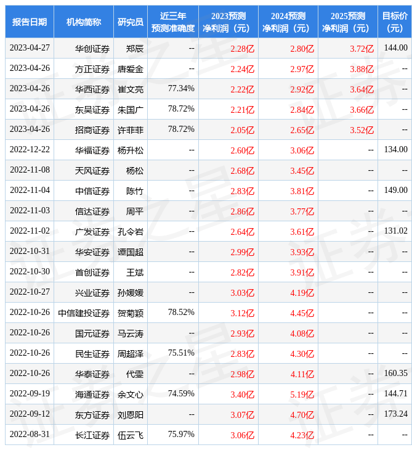The height and width of the screenshot is (450, 412).
Task: Select researcher 刘恩阳
Action: click(131, 415)
